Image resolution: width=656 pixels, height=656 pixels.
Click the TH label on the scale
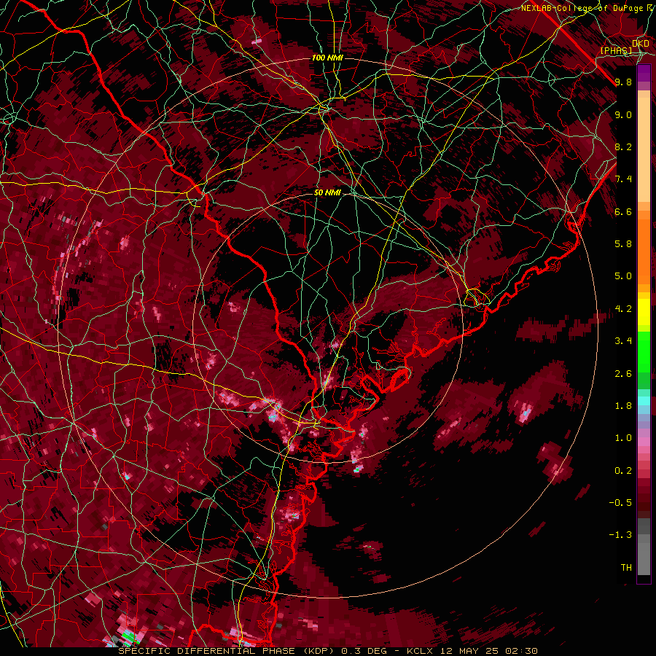point(626,568)
